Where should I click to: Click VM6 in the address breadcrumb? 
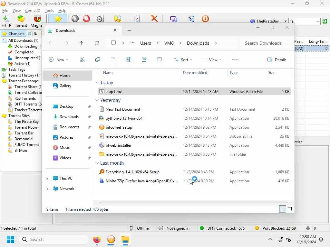(x=169, y=43)
